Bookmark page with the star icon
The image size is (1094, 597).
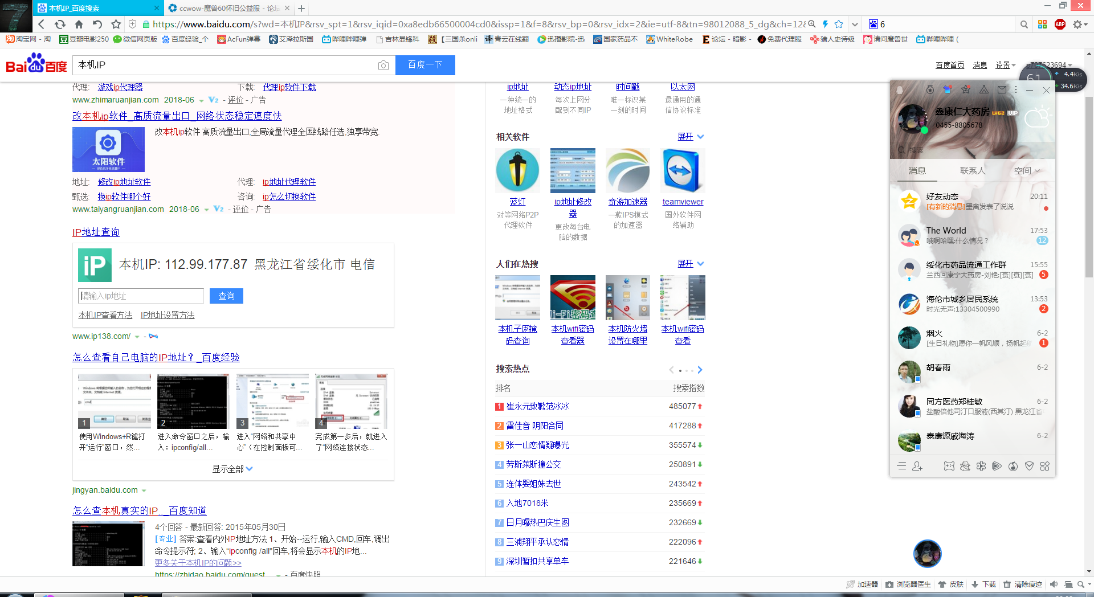click(x=839, y=24)
